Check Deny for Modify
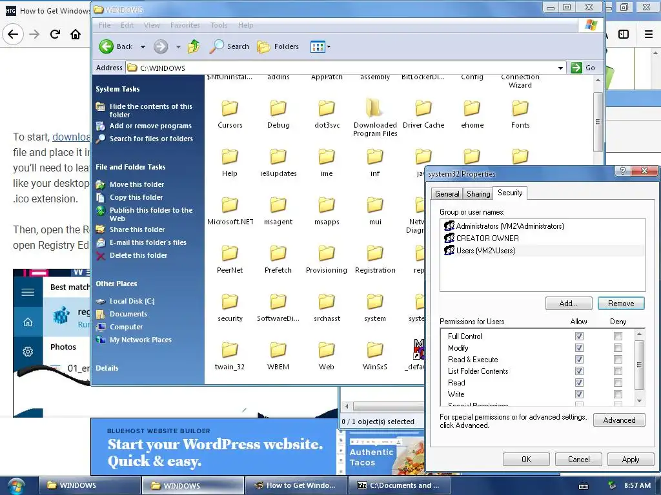The width and height of the screenshot is (661, 495). [618, 347]
